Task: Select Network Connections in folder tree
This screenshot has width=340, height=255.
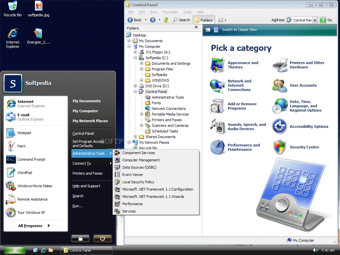Action: (x=168, y=109)
